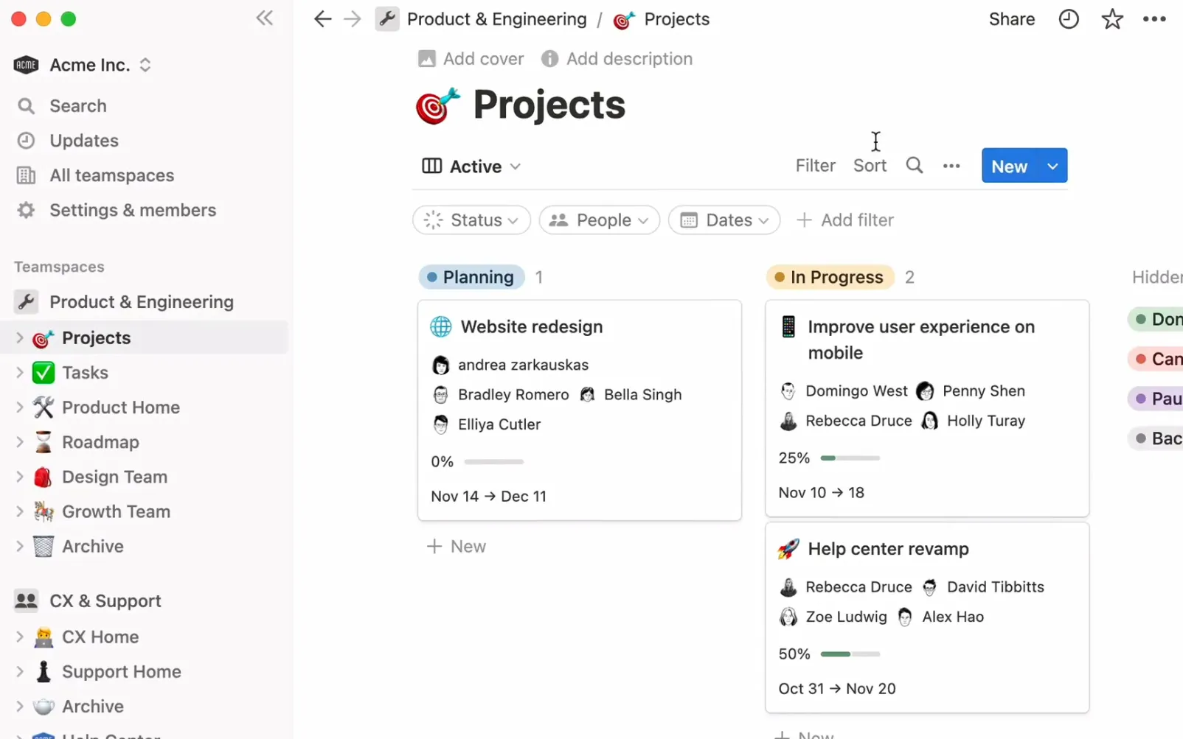Click the 25% progress bar on mobile card
1183x739 pixels.
850,458
